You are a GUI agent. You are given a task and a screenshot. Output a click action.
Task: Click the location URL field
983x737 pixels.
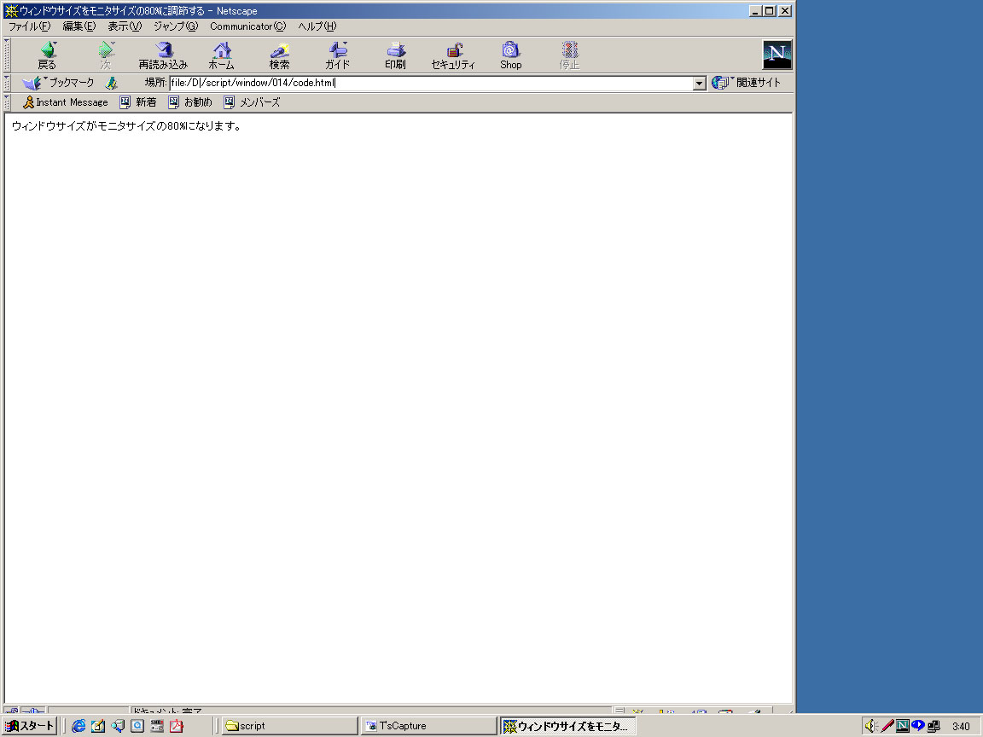[x=431, y=83]
